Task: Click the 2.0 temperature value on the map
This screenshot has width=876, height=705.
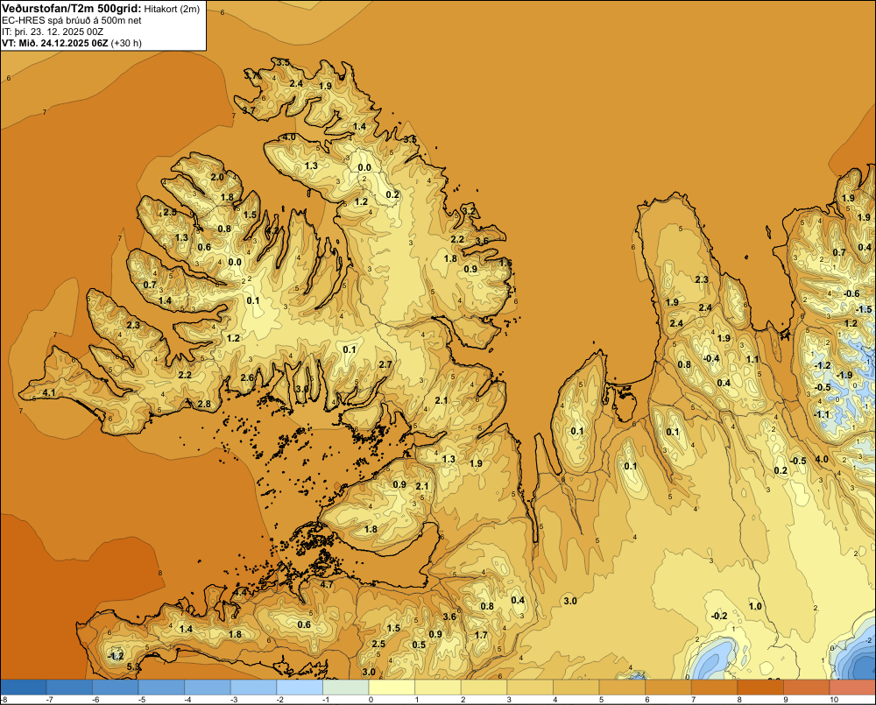Action: (x=217, y=177)
